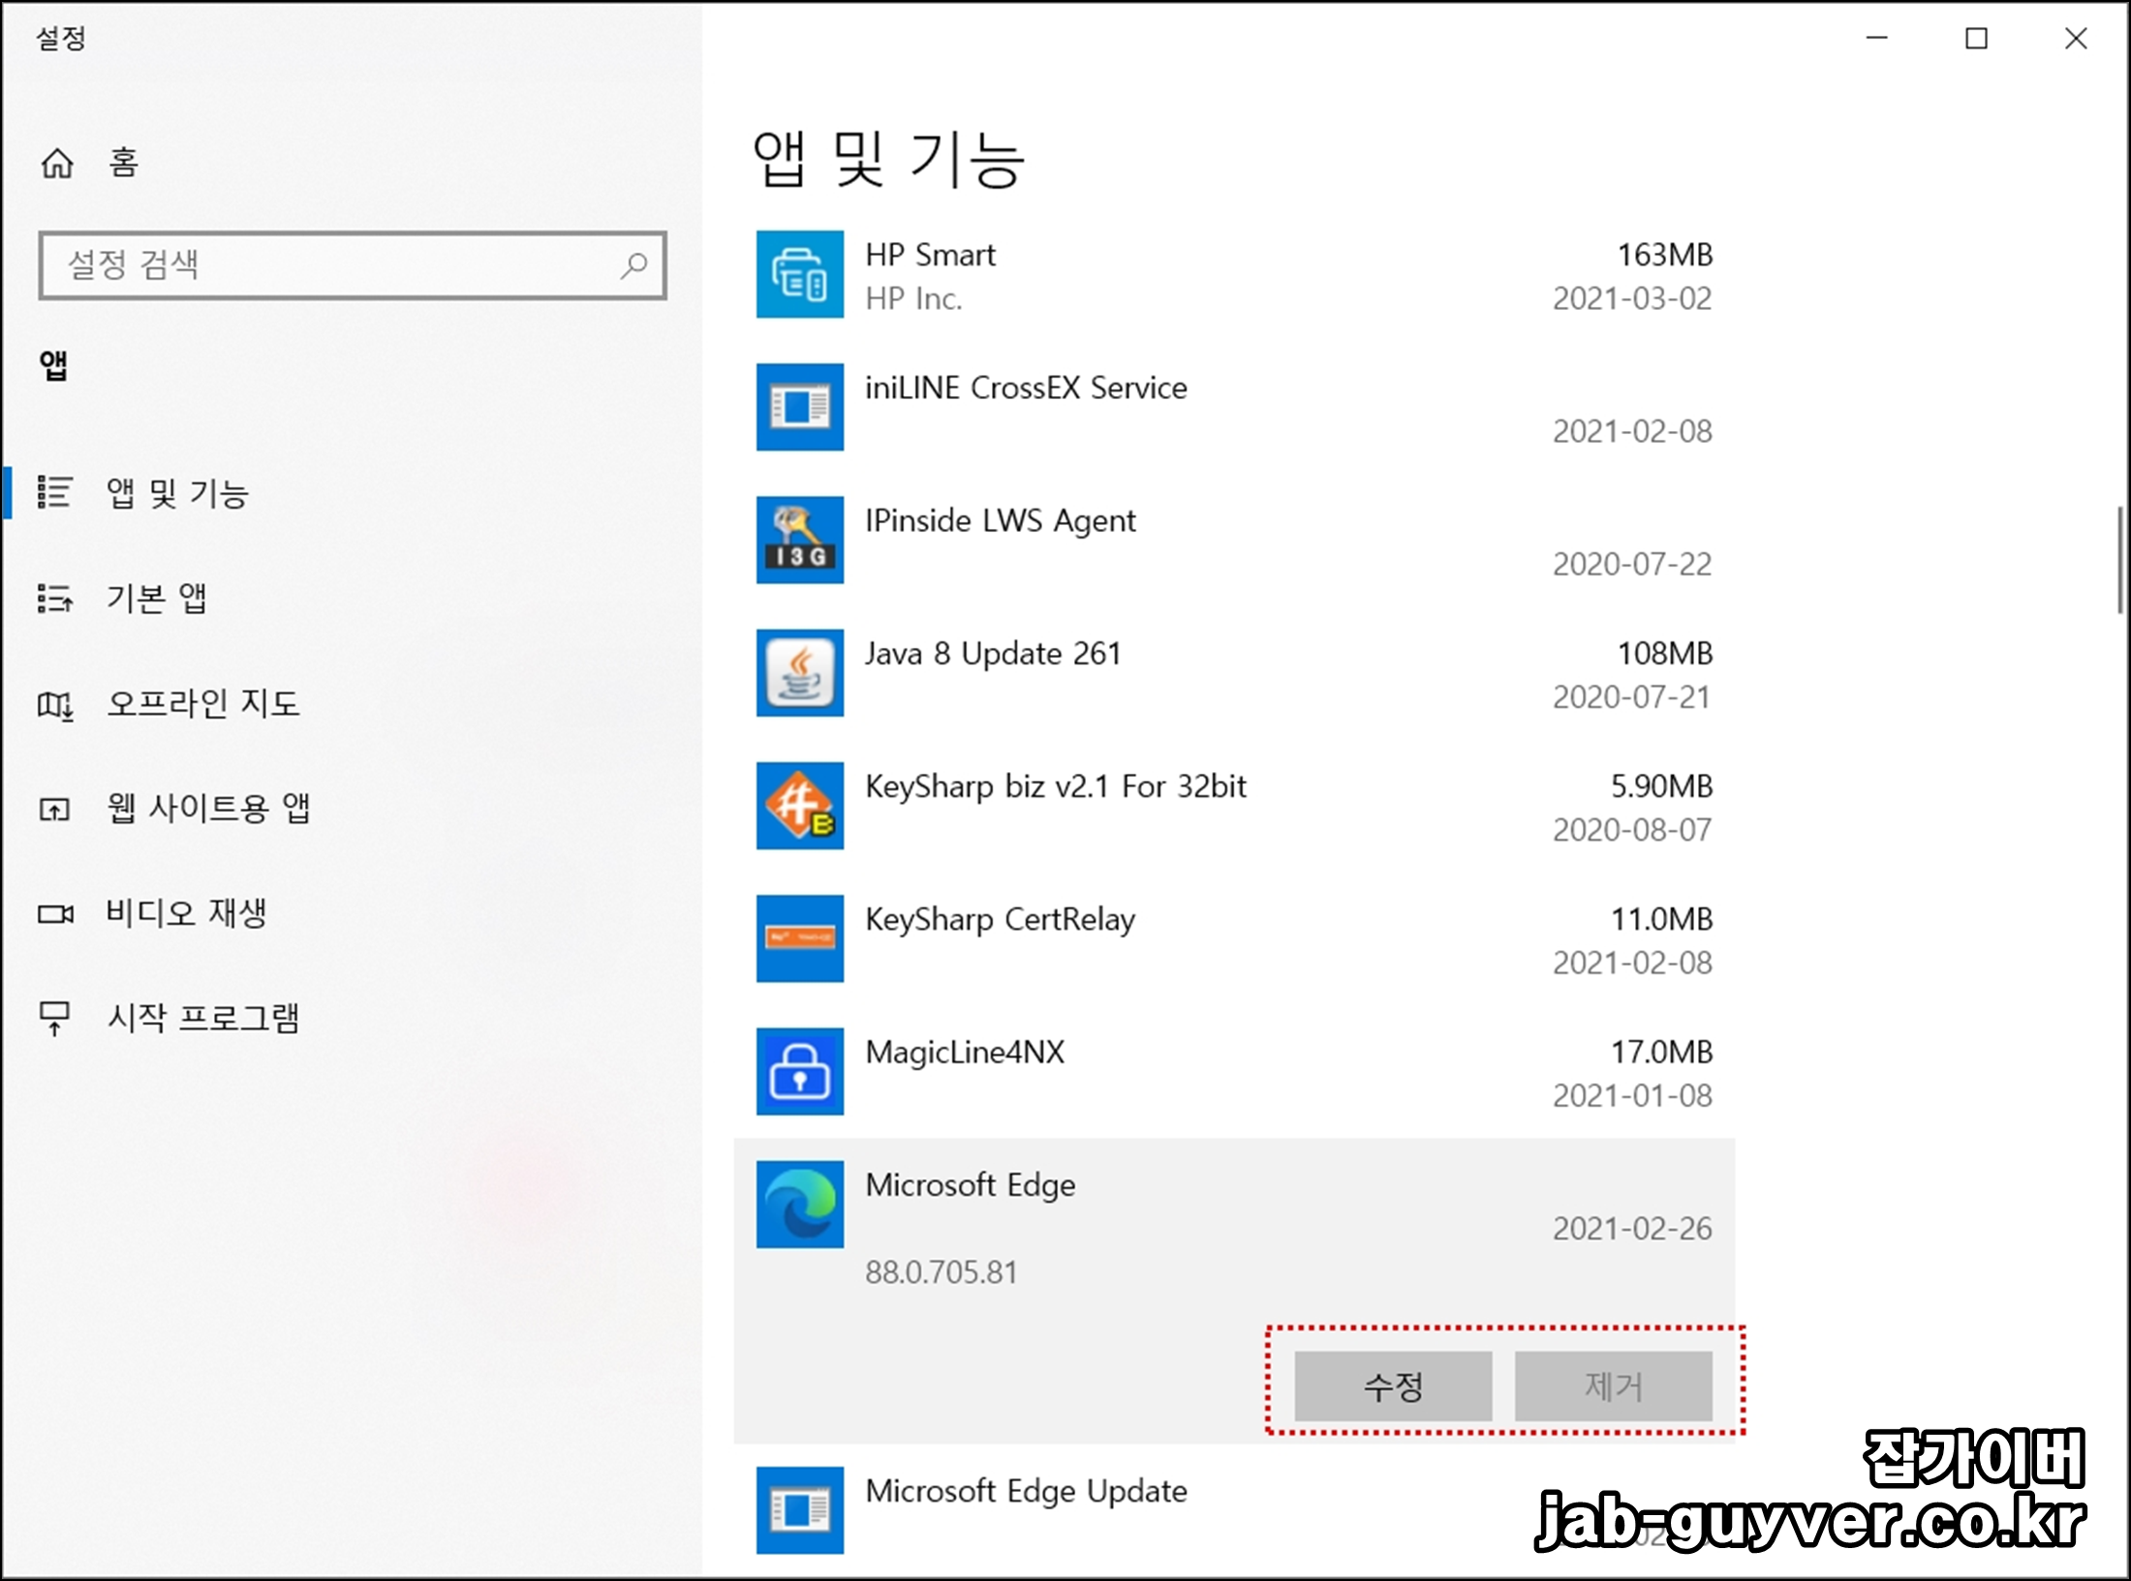The height and width of the screenshot is (1581, 2131).
Task: Open 시작 프로그램 settings
Action: 202,1017
